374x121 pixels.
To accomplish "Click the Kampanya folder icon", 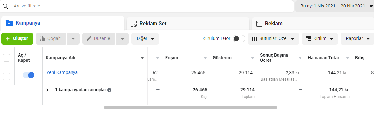I will [x=9, y=23].
